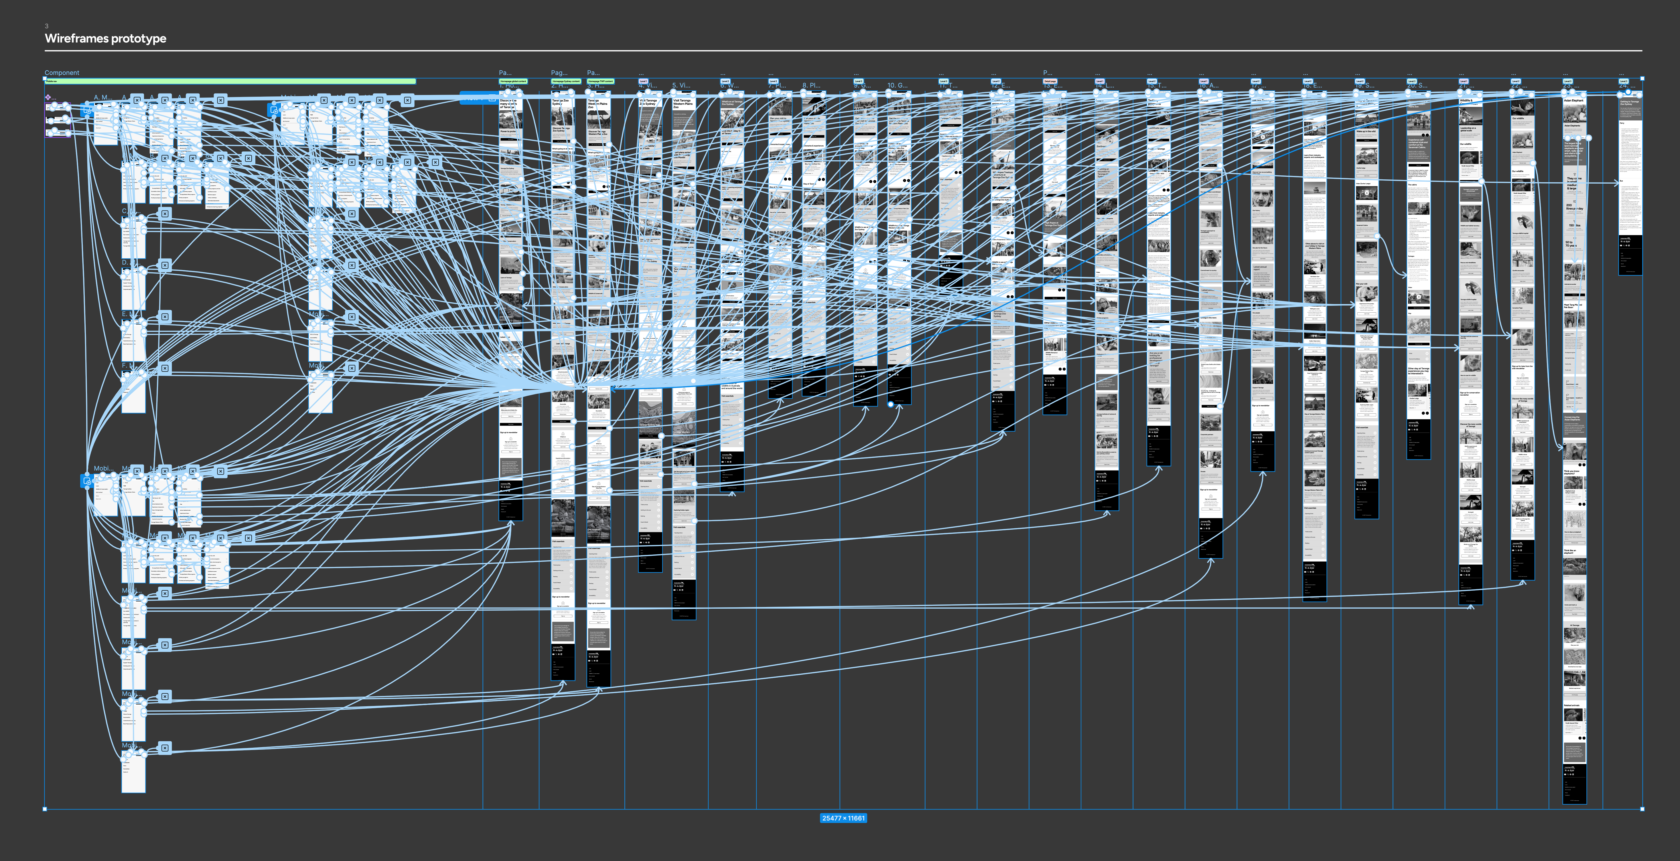This screenshot has height=861, width=1680.
Task: Click the 'Level 3' tag above frame 24
Action: (1624, 82)
